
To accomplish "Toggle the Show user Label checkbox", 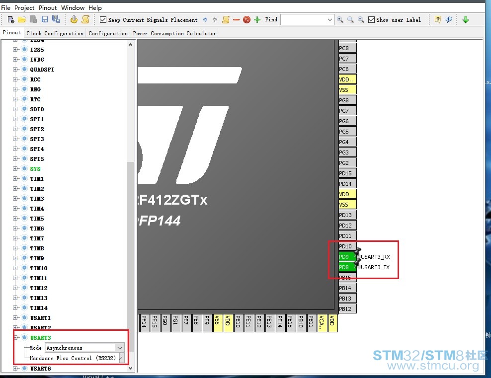I will (x=371, y=20).
